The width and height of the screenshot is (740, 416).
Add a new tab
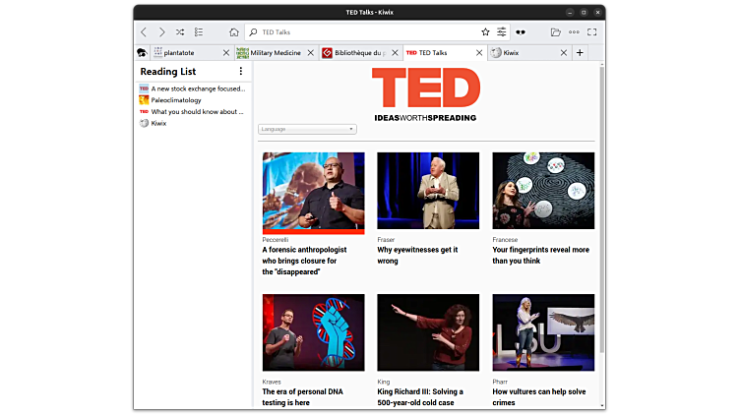coord(580,53)
